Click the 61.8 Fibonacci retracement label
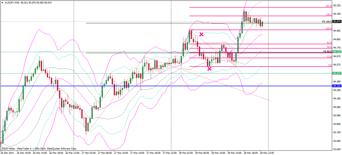This screenshot has width=342, height=155. (x=329, y=43)
